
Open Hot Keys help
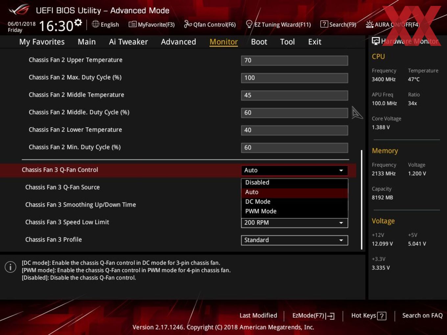coord(368,316)
